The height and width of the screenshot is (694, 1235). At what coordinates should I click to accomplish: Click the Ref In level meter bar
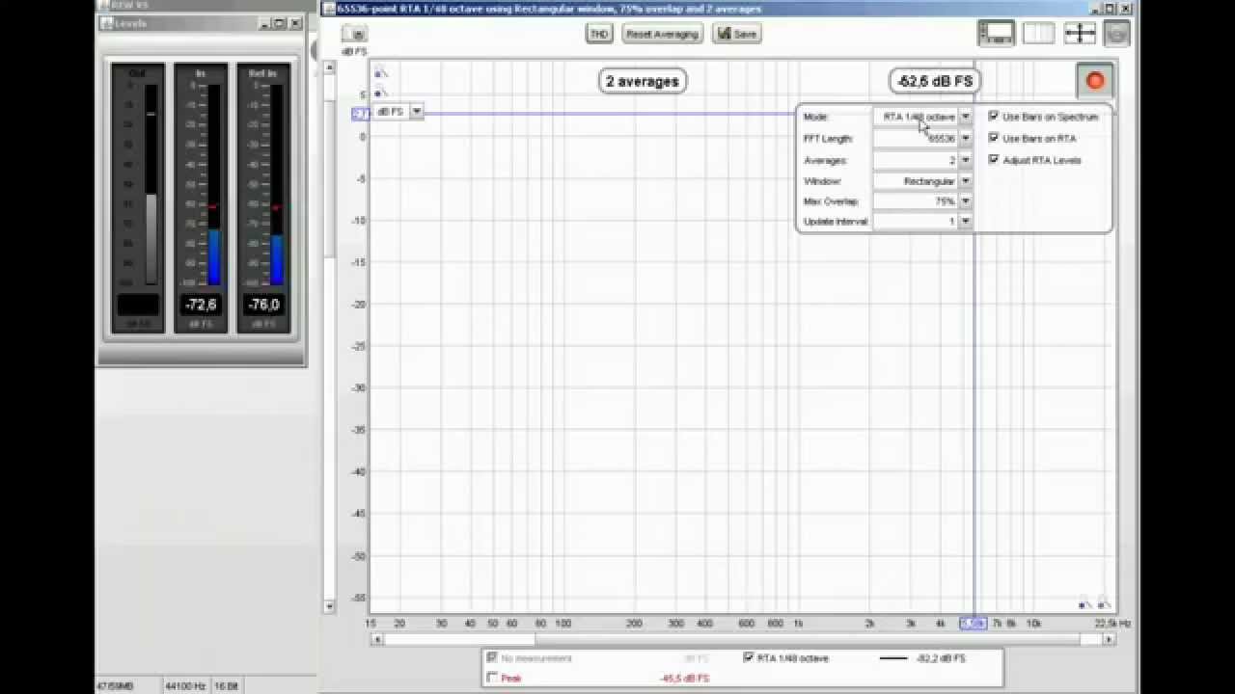point(277,185)
